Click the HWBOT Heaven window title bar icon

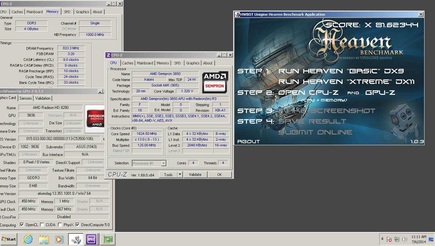click(237, 14)
